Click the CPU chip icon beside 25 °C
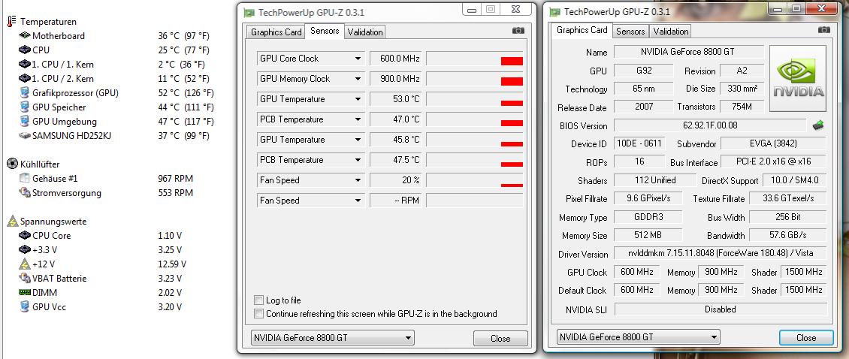Screen dimensions: 849x359 tap(24, 50)
